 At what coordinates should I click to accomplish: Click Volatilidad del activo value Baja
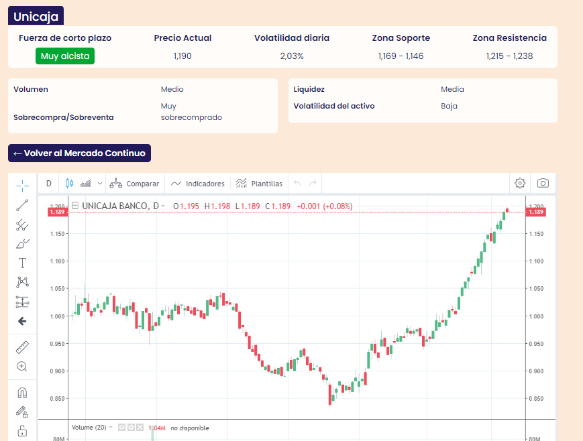pos(449,106)
